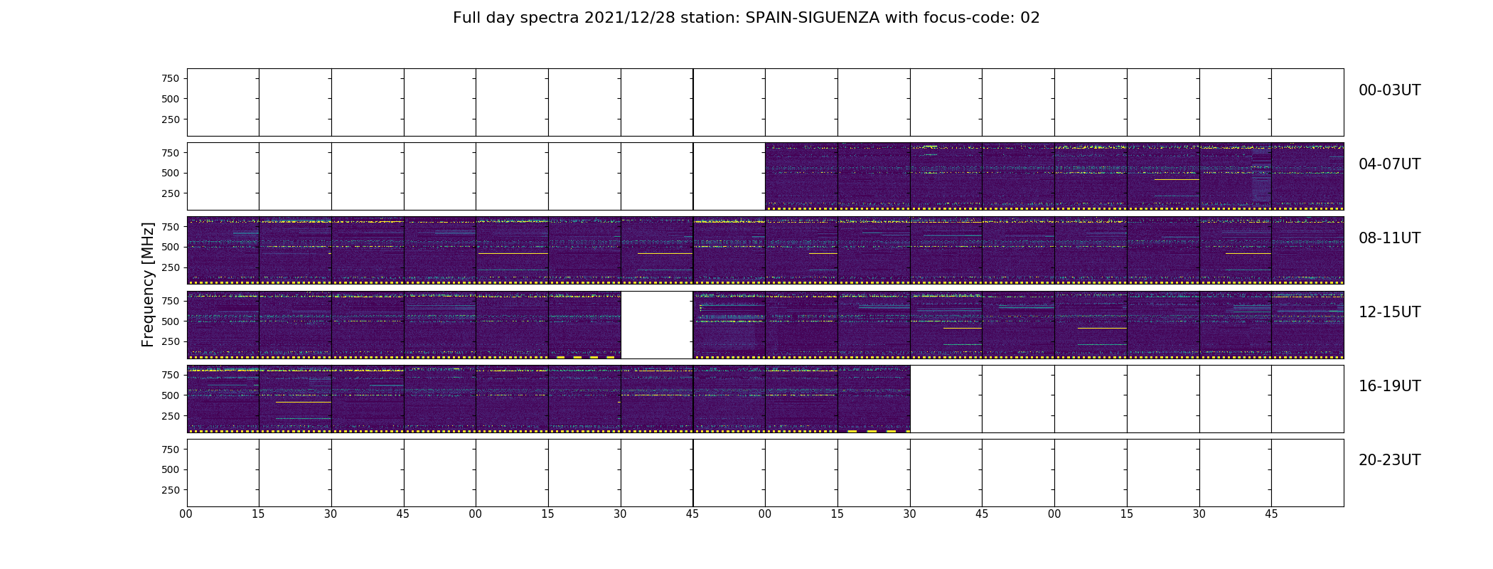The height and width of the screenshot is (569, 1493).
Task: Click the 16-19UT row label
Action: click(1389, 386)
